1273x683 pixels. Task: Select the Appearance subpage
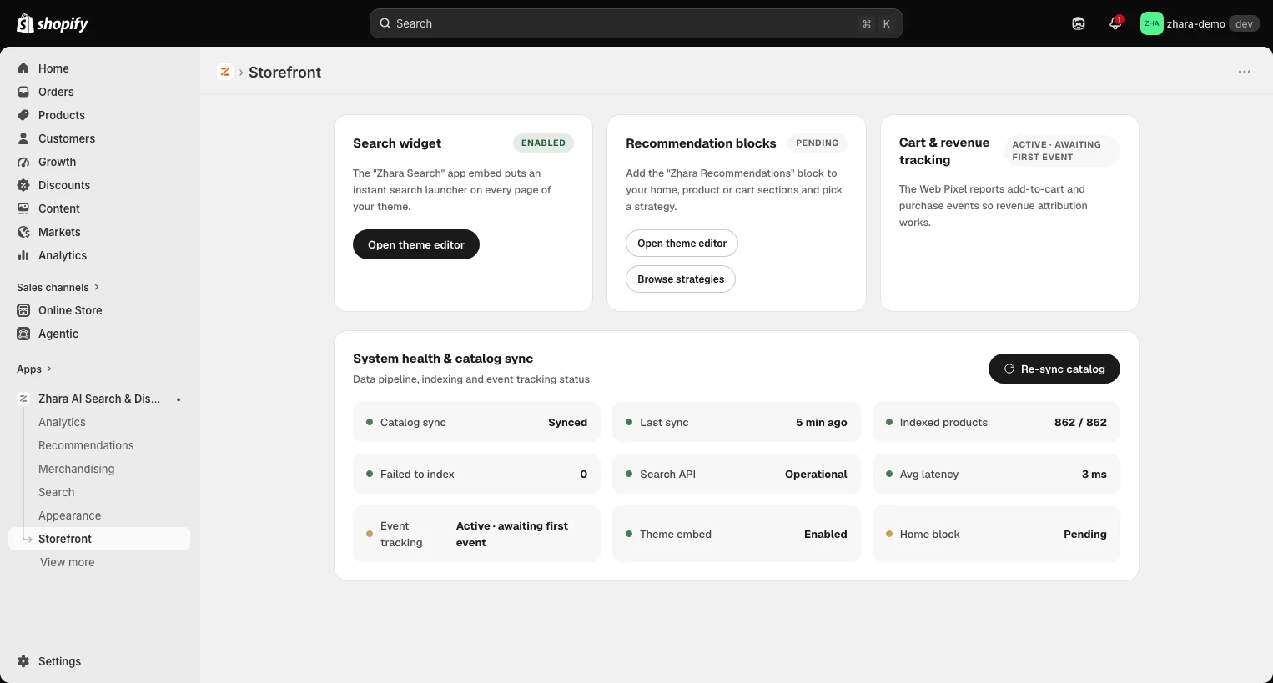pyautogui.click(x=70, y=515)
